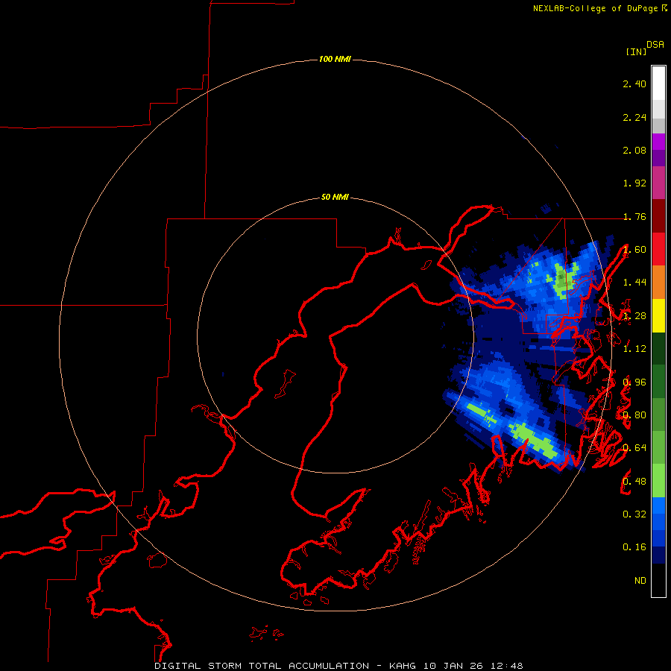Click the 10 JAN 26 date text
The height and width of the screenshot is (671, 671).
tap(453, 666)
